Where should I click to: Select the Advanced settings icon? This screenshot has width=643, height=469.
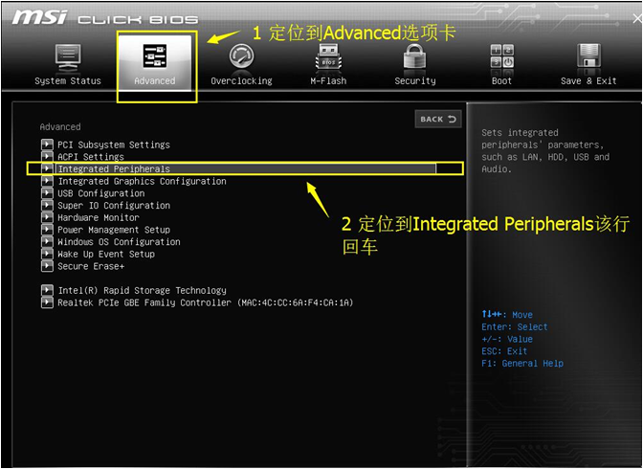coord(155,56)
